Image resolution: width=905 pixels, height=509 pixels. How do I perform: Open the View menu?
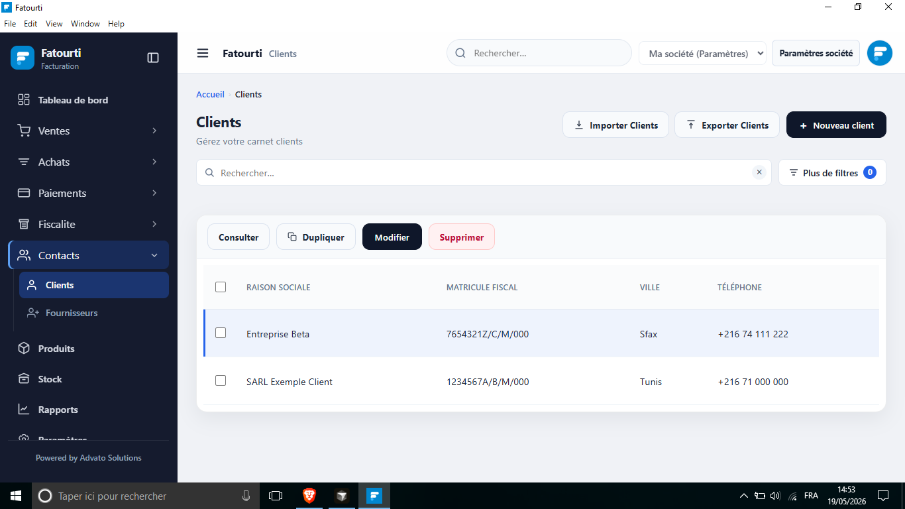[54, 24]
